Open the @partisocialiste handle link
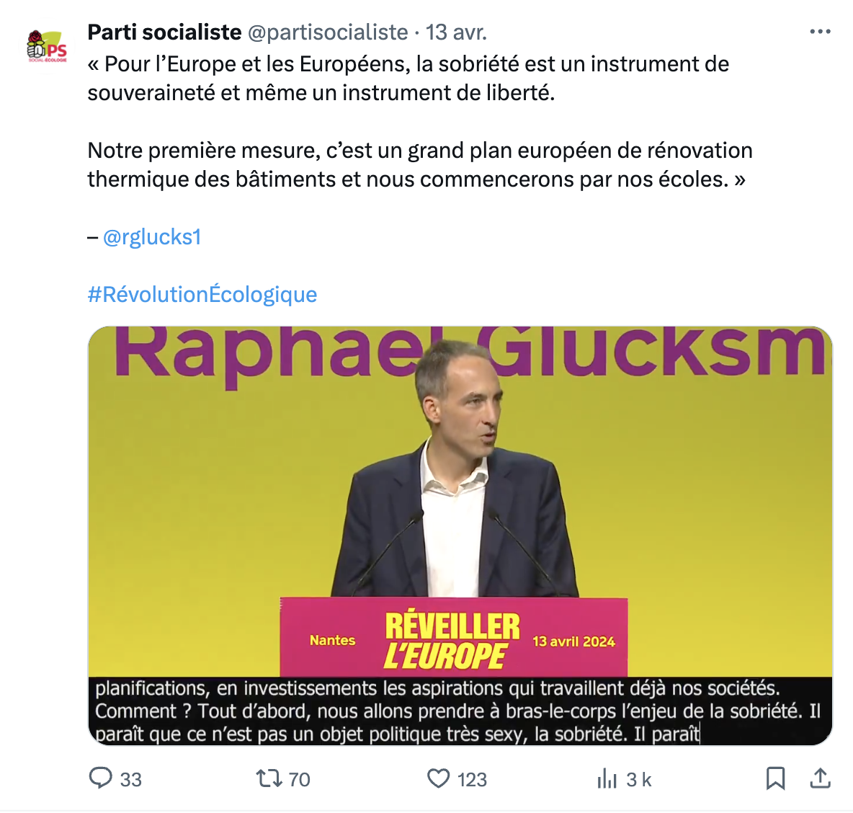 pos(328,32)
